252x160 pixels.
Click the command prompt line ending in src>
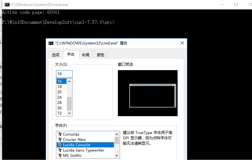[58, 22]
